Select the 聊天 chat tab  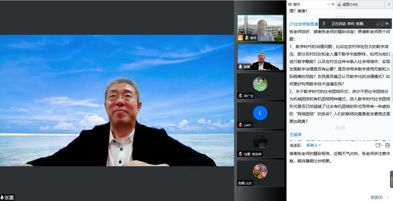click(x=296, y=5)
